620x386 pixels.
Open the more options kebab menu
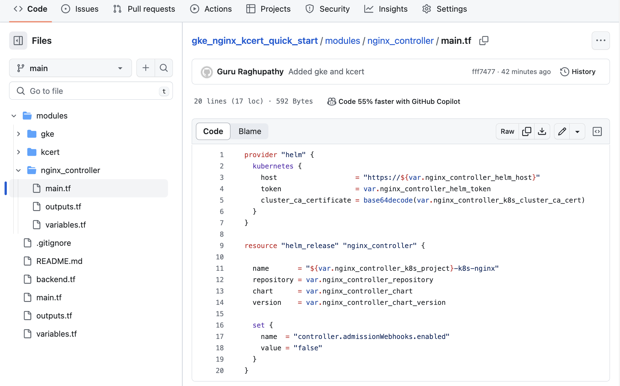[x=601, y=41]
